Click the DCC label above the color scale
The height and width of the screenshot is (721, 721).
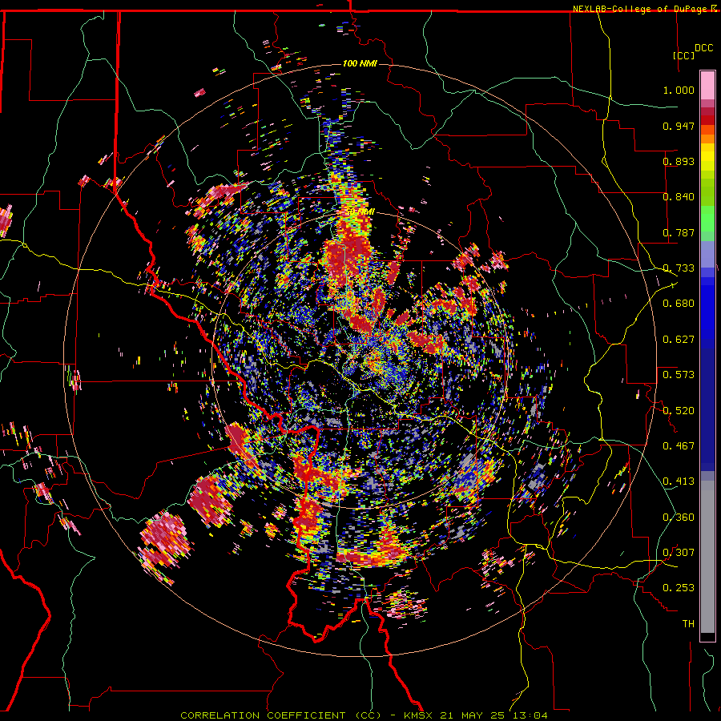[x=703, y=48]
